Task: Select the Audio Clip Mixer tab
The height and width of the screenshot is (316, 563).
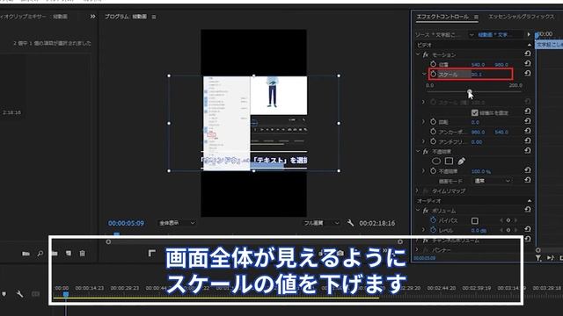Action: pyautogui.click(x=33, y=17)
